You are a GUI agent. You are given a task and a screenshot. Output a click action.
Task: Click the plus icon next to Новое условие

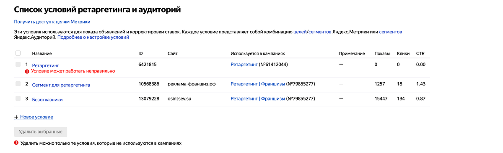coord(16,117)
